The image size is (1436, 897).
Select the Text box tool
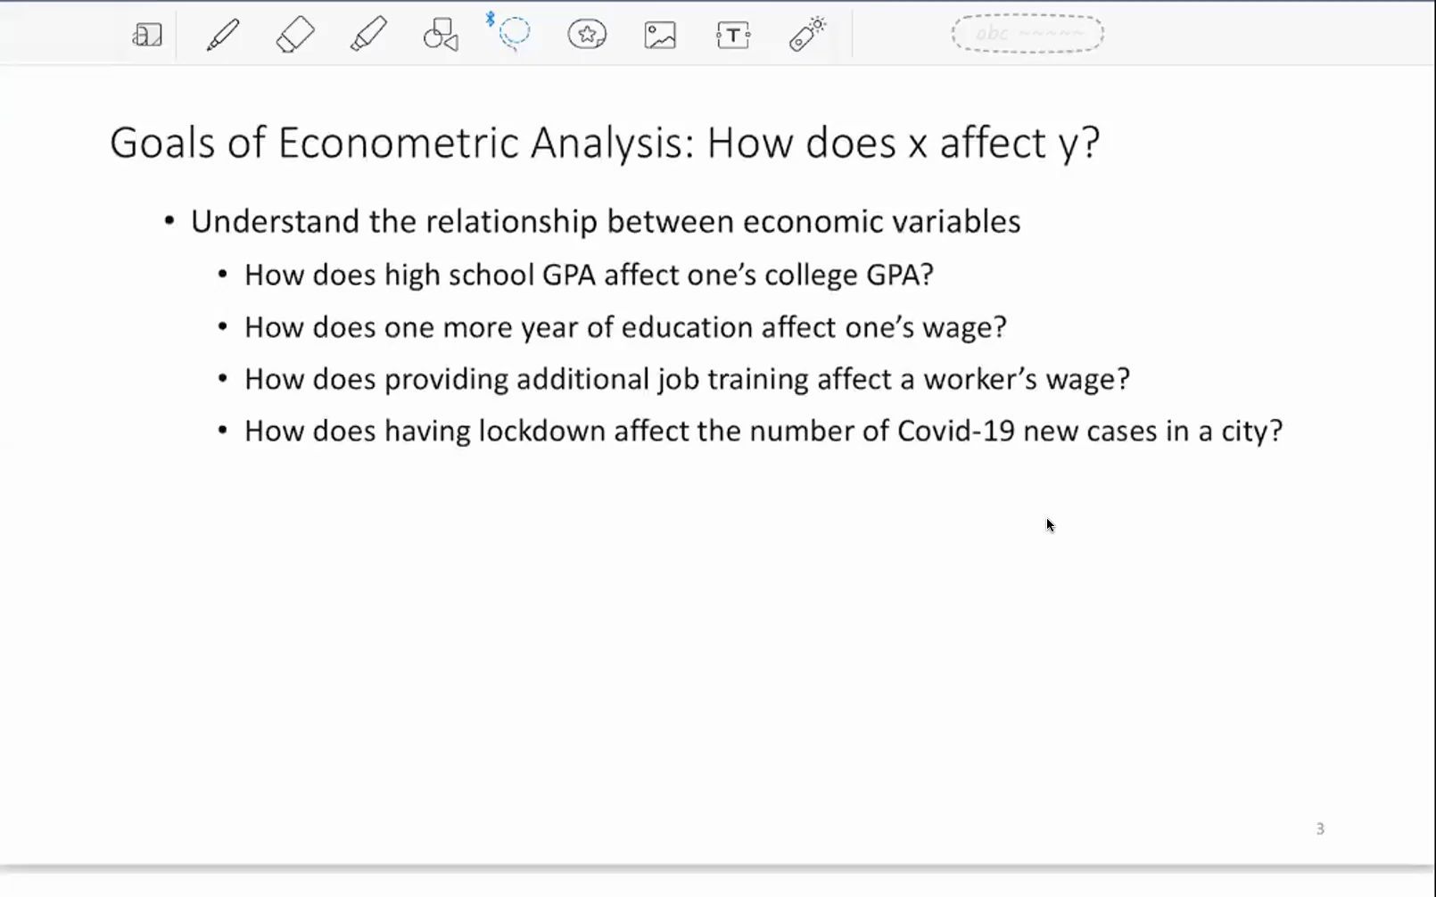pyautogui.click(x=733, y=35)
